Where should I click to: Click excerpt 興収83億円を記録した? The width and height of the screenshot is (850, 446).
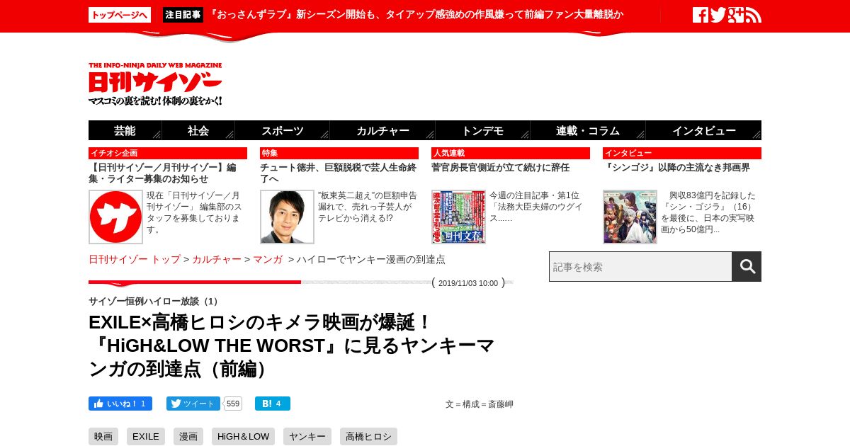709,212
